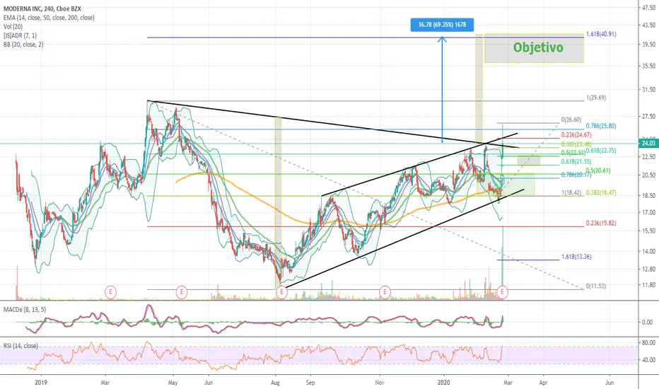Select the red 0.236(24.67) Fibonacci label
The image size is (659, 389).
pyautogui.click(x=576, y=135)
